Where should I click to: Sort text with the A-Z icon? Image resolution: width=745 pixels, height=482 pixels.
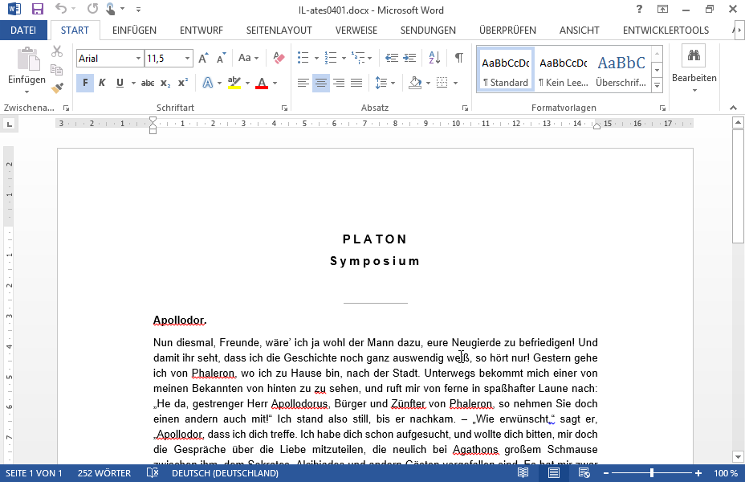[x=434, y=58]
